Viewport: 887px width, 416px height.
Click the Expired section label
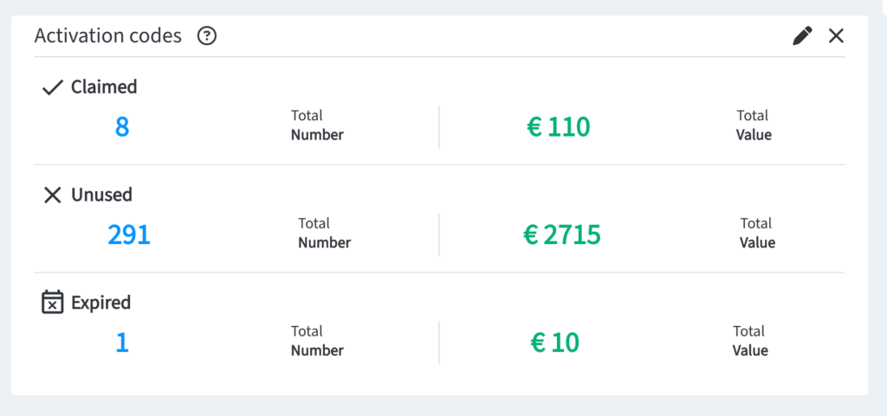pos(100,303)
